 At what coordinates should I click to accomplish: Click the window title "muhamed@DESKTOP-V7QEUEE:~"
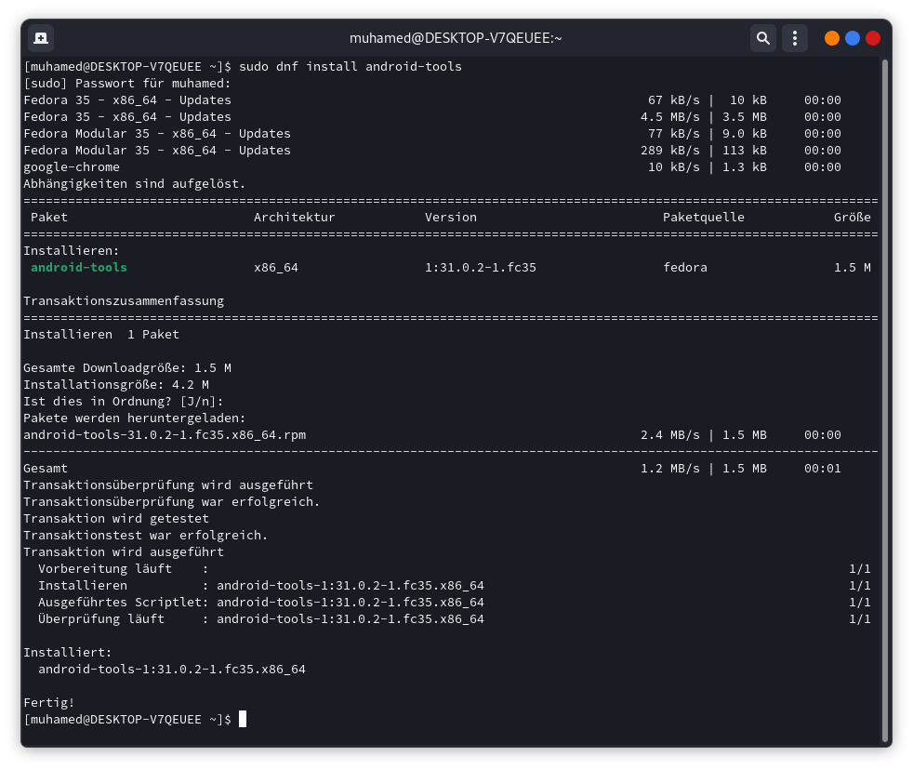(x=456, y=38)
